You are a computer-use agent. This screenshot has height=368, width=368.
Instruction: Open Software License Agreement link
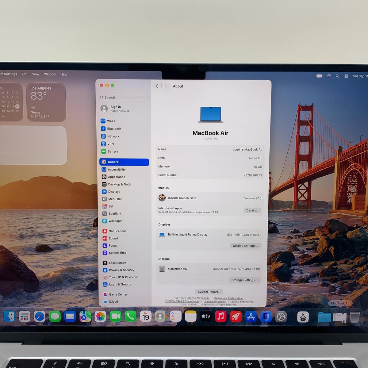pos(192,298)
